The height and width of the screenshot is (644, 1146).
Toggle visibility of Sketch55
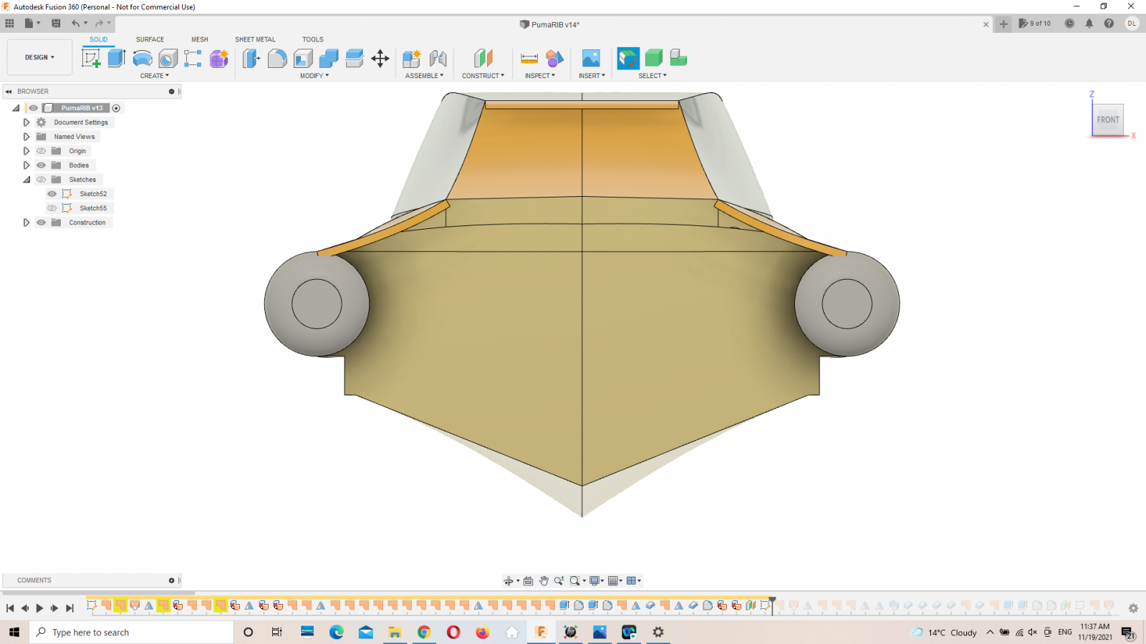point(52,208)
